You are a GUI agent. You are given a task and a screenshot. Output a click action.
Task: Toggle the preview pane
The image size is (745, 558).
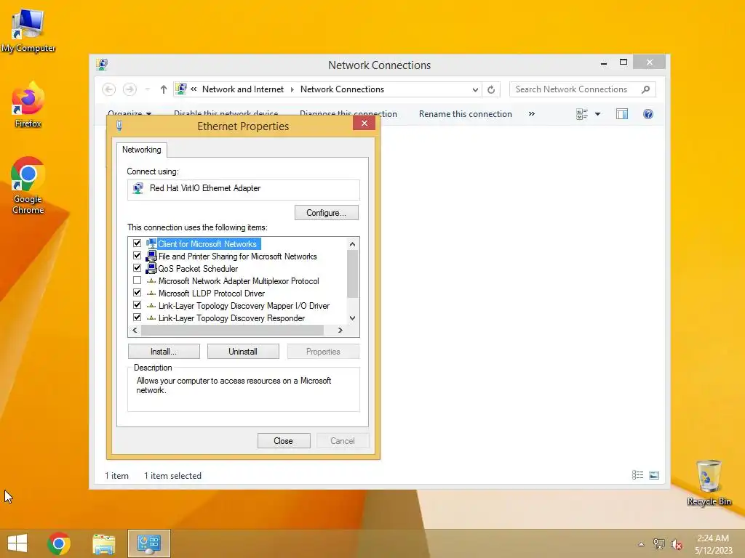[x=622, y=114]
